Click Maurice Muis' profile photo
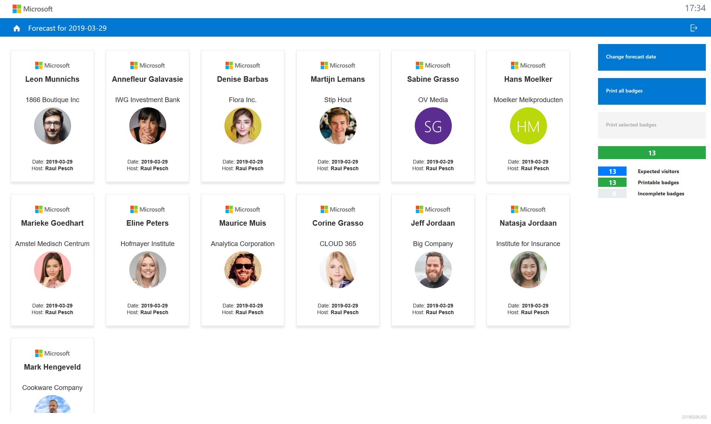The width and height of the screenshot is (711, 424). point(243,270)
